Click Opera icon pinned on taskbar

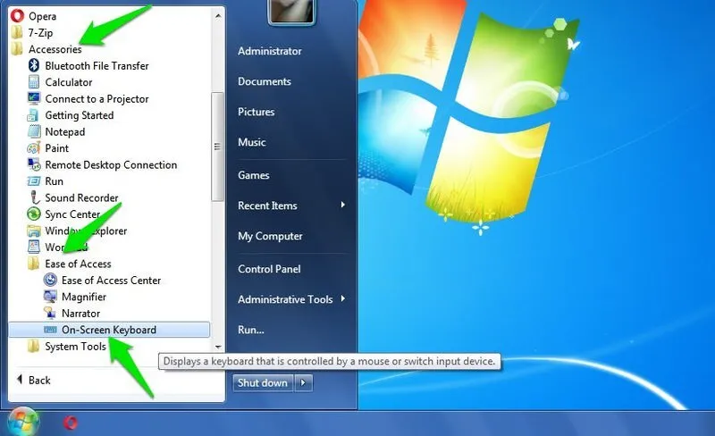point(71,422)
